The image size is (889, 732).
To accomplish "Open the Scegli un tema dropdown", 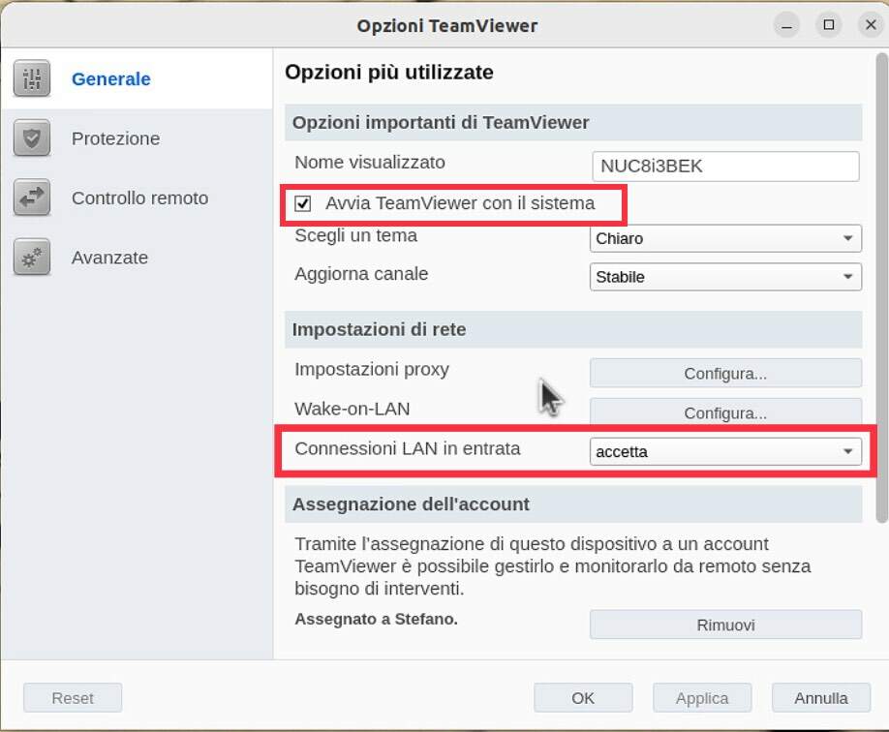I will (x=725, y=239).
